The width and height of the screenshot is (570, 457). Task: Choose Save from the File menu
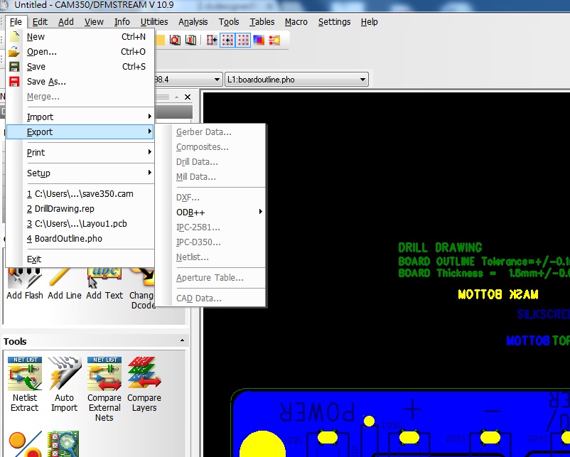[80, 67]
